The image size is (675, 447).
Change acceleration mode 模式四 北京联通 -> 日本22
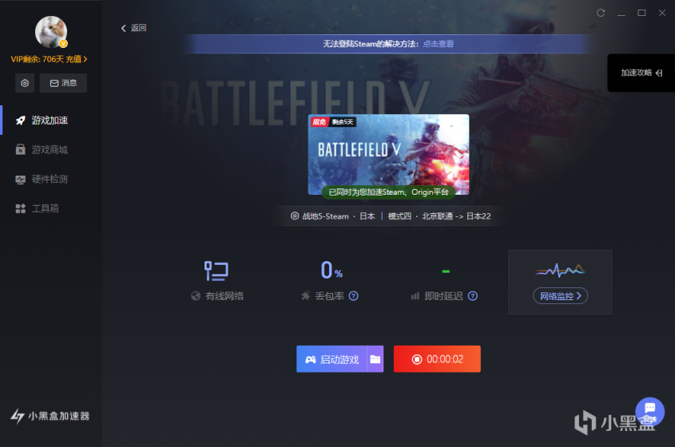[439, 216]
